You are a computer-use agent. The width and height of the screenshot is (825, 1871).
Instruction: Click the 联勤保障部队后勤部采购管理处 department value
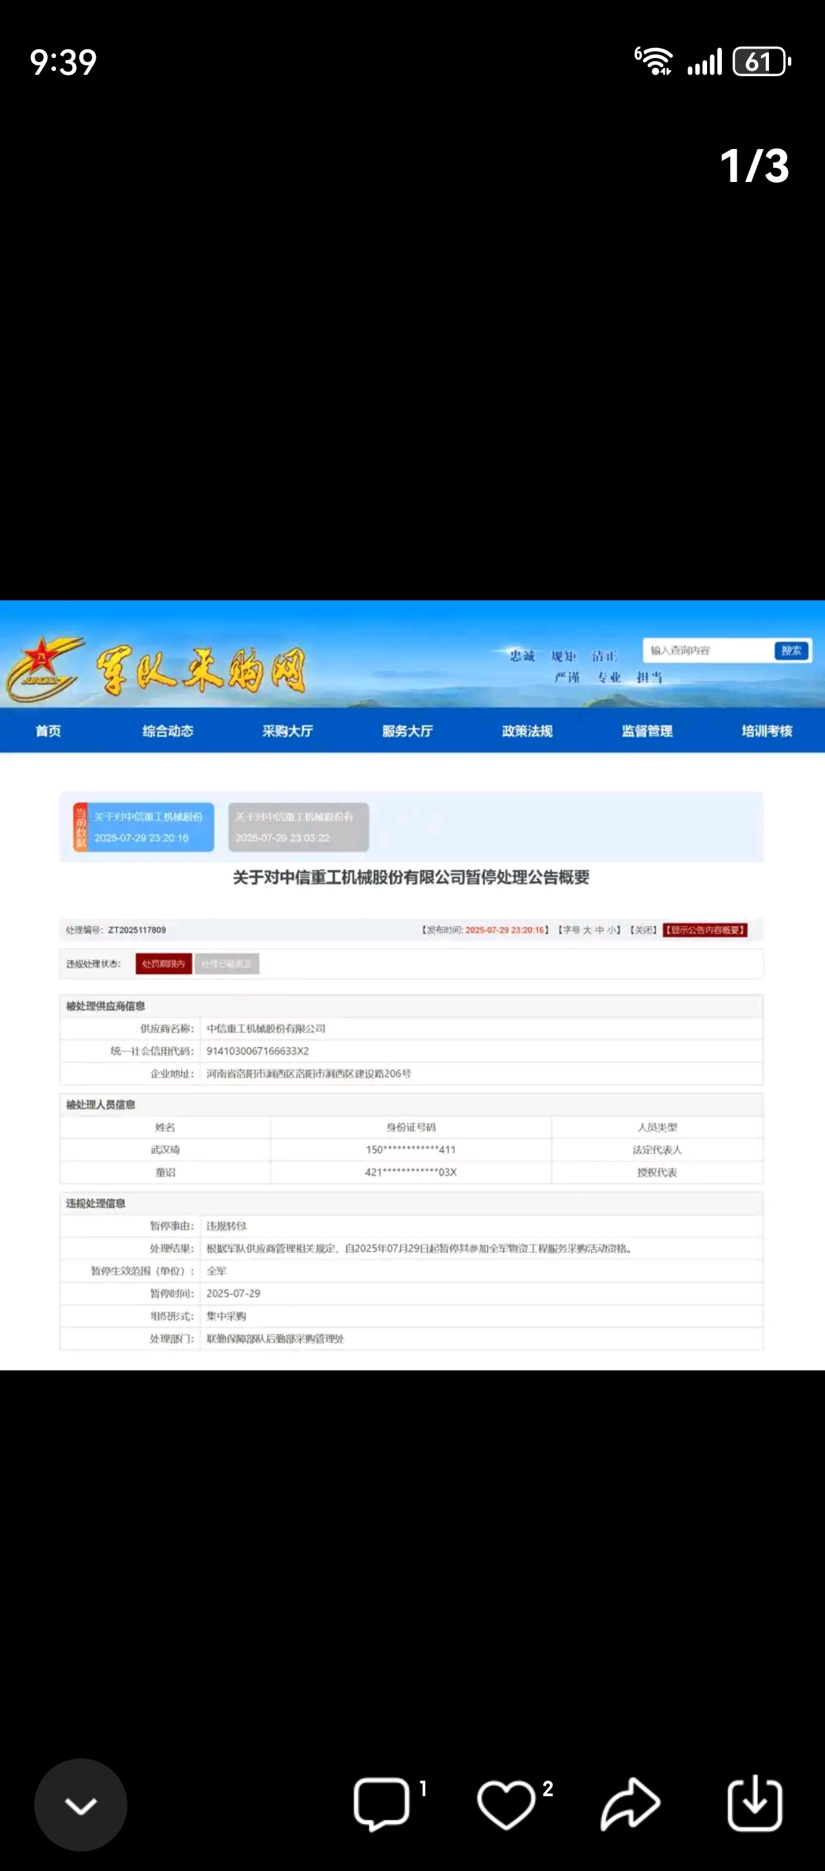(275, 1339)
